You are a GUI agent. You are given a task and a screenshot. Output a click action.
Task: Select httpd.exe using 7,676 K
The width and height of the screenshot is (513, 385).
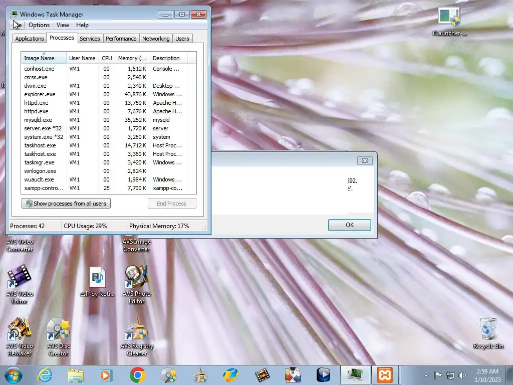(x=109, y=111)
